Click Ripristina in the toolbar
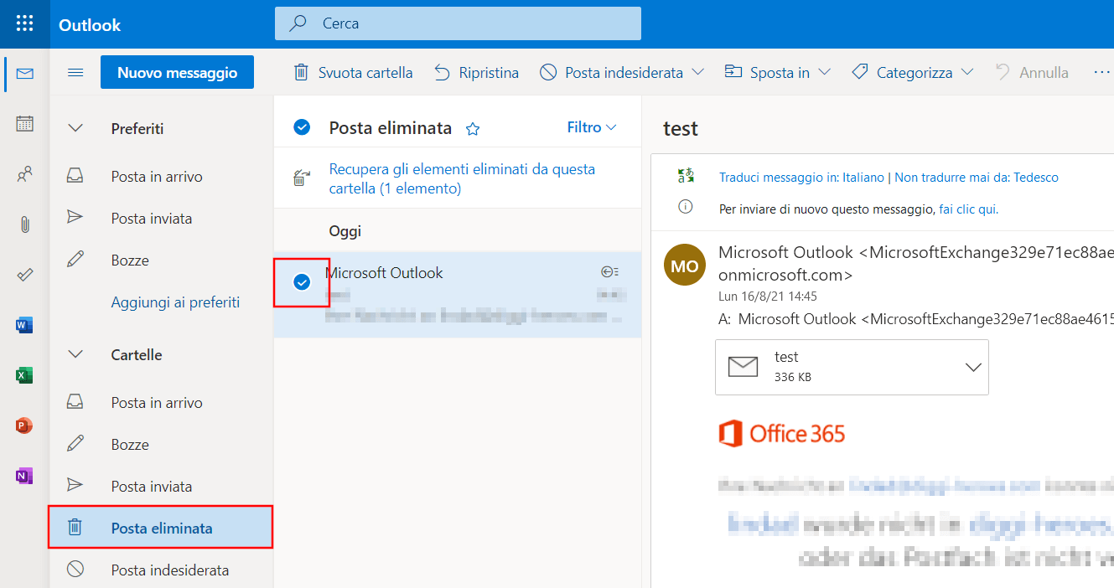1114x588 pixels. [476, 73]
